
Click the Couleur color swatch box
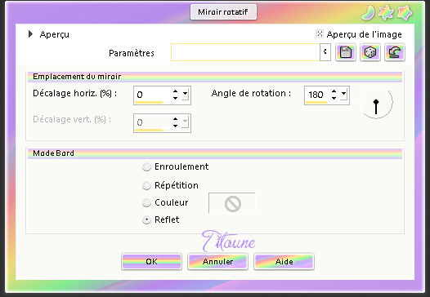click(x=232, y=203)
